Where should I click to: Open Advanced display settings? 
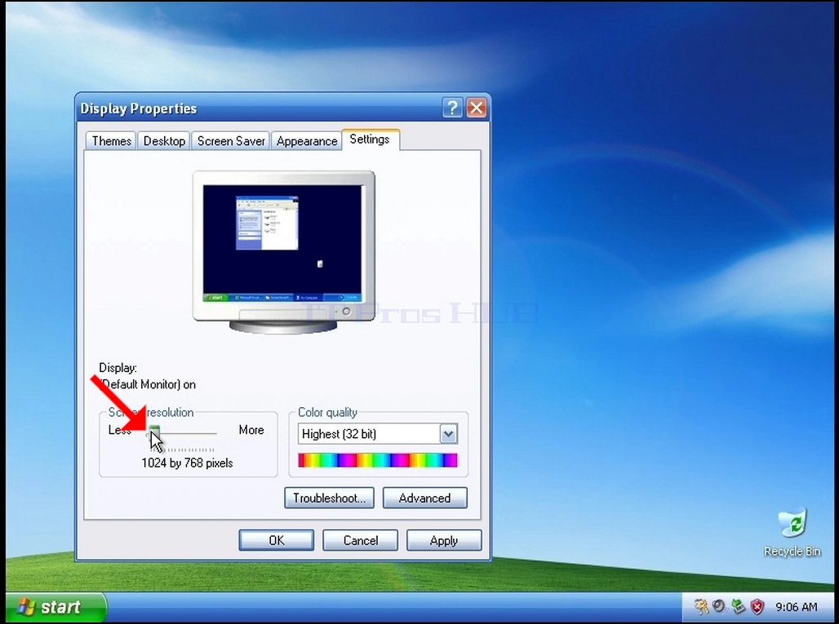[x=425, y=498]
